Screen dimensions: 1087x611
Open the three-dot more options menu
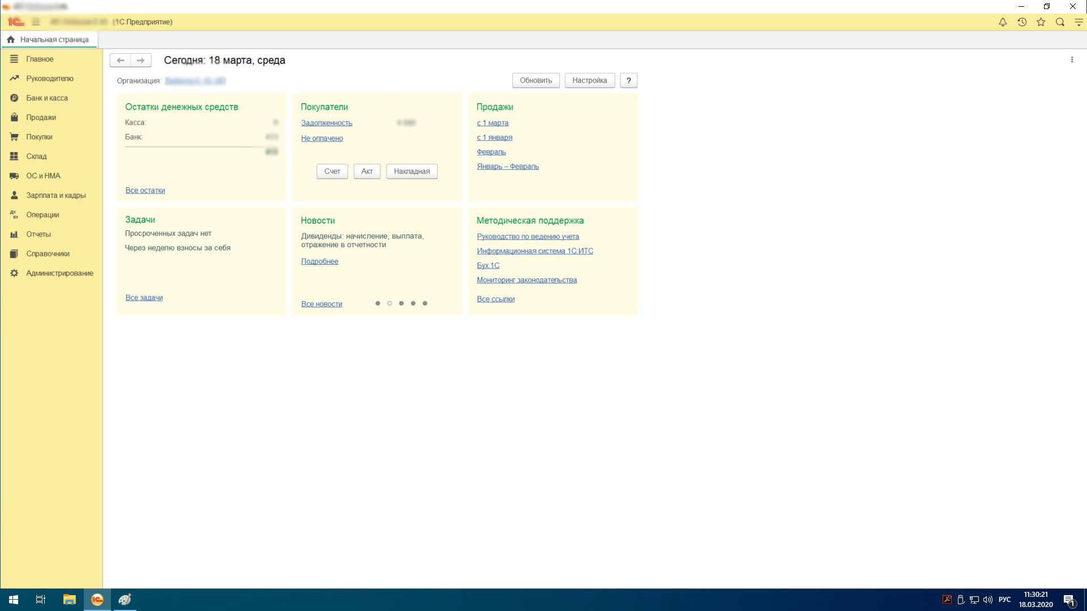(x=1072, y=60)
